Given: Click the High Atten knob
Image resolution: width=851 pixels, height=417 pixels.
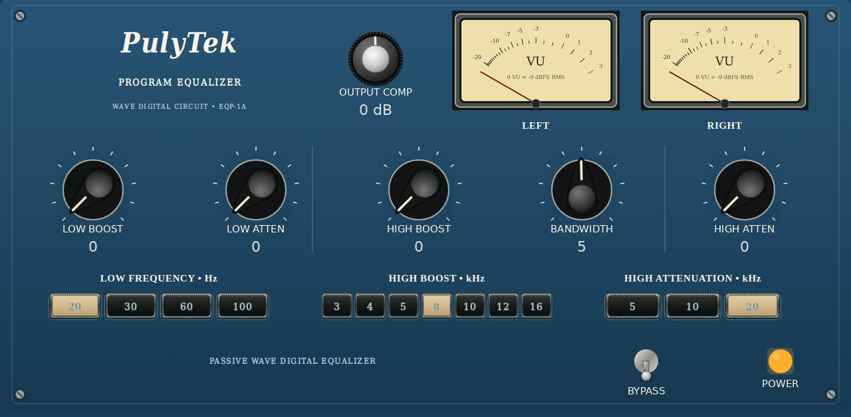Looking at the screenshot, I should tap(745, 190).
